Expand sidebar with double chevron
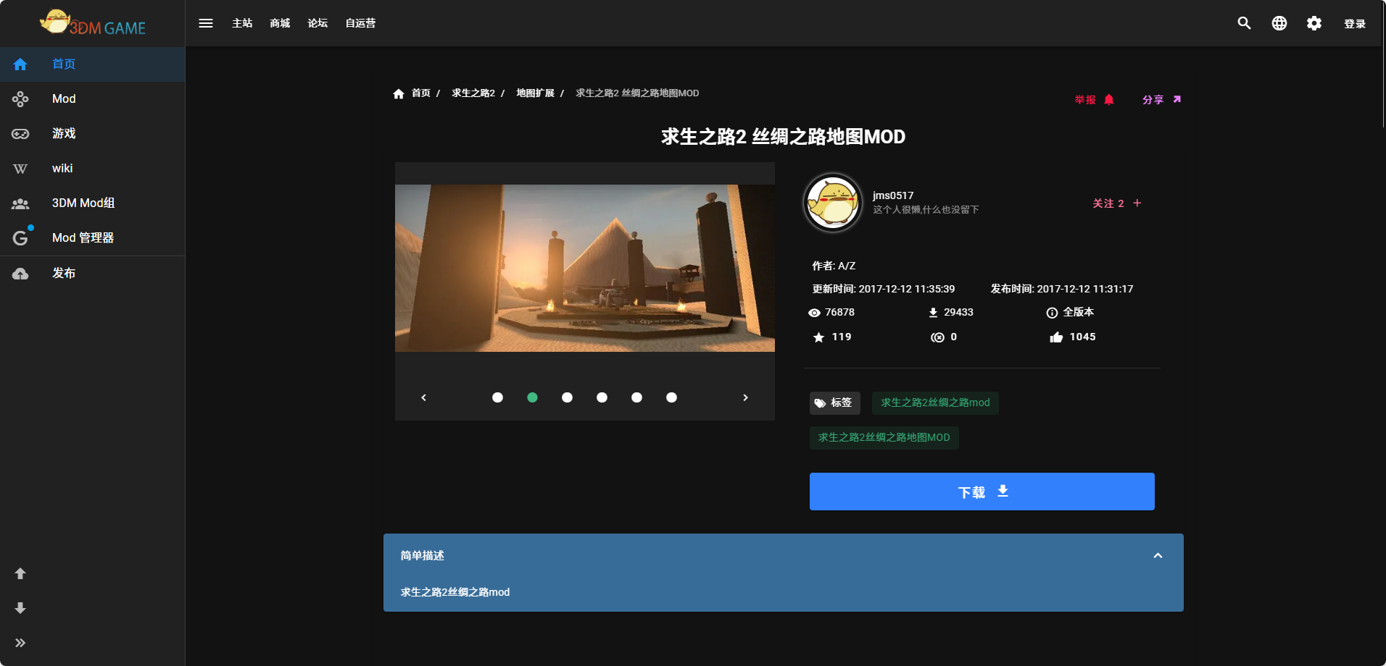The width and height of the screenshot is (1386, 666). [20, 643]
